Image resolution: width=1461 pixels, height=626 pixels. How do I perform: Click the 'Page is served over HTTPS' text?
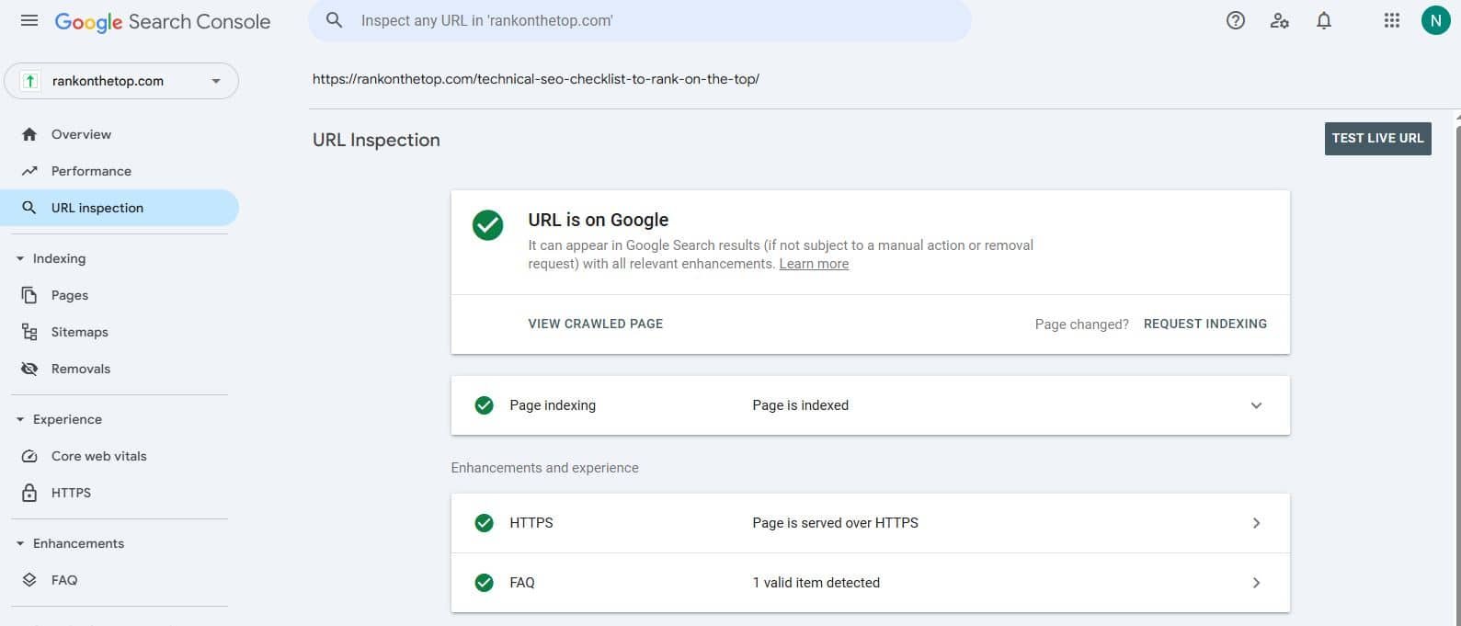pyautogui.click(x=835, y=523)
